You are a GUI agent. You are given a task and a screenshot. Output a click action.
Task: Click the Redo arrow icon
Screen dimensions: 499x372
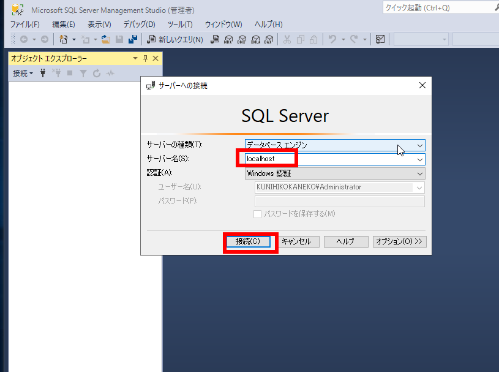(354, 39)
